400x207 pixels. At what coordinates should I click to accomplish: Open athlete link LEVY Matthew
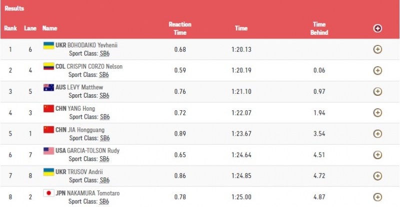coord(85,87)
